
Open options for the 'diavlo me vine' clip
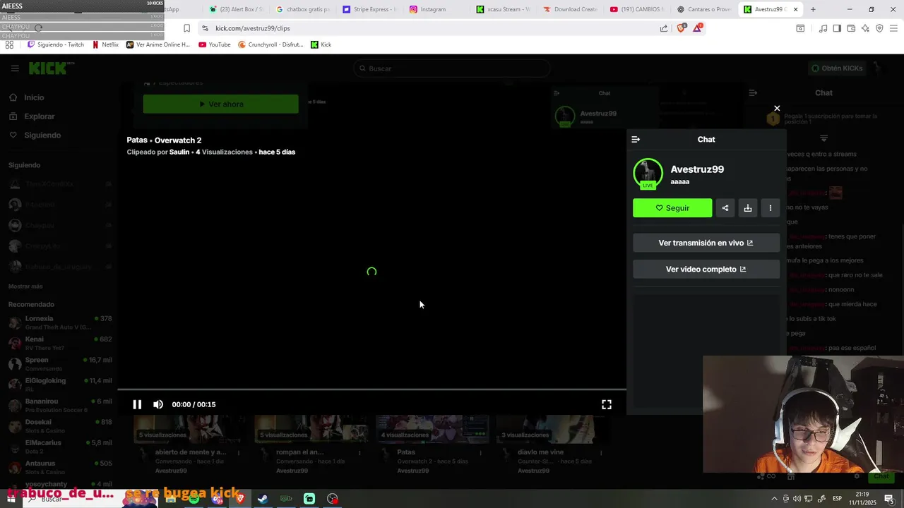[601, 452]
